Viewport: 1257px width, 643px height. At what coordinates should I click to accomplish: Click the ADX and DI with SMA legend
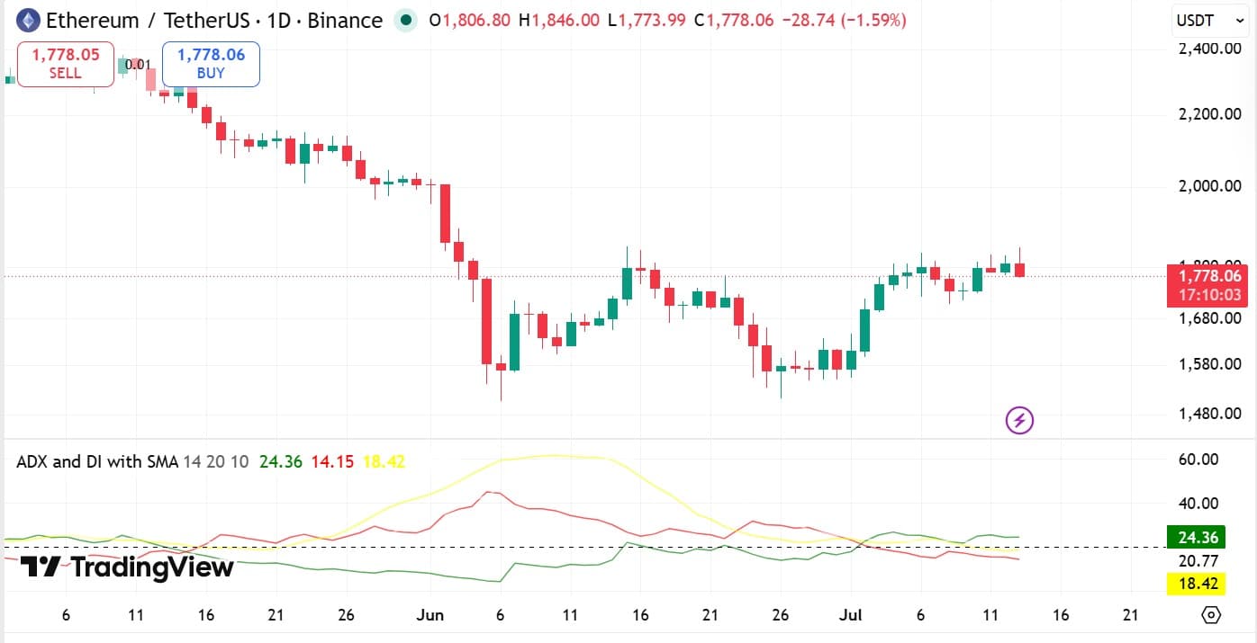97,461
